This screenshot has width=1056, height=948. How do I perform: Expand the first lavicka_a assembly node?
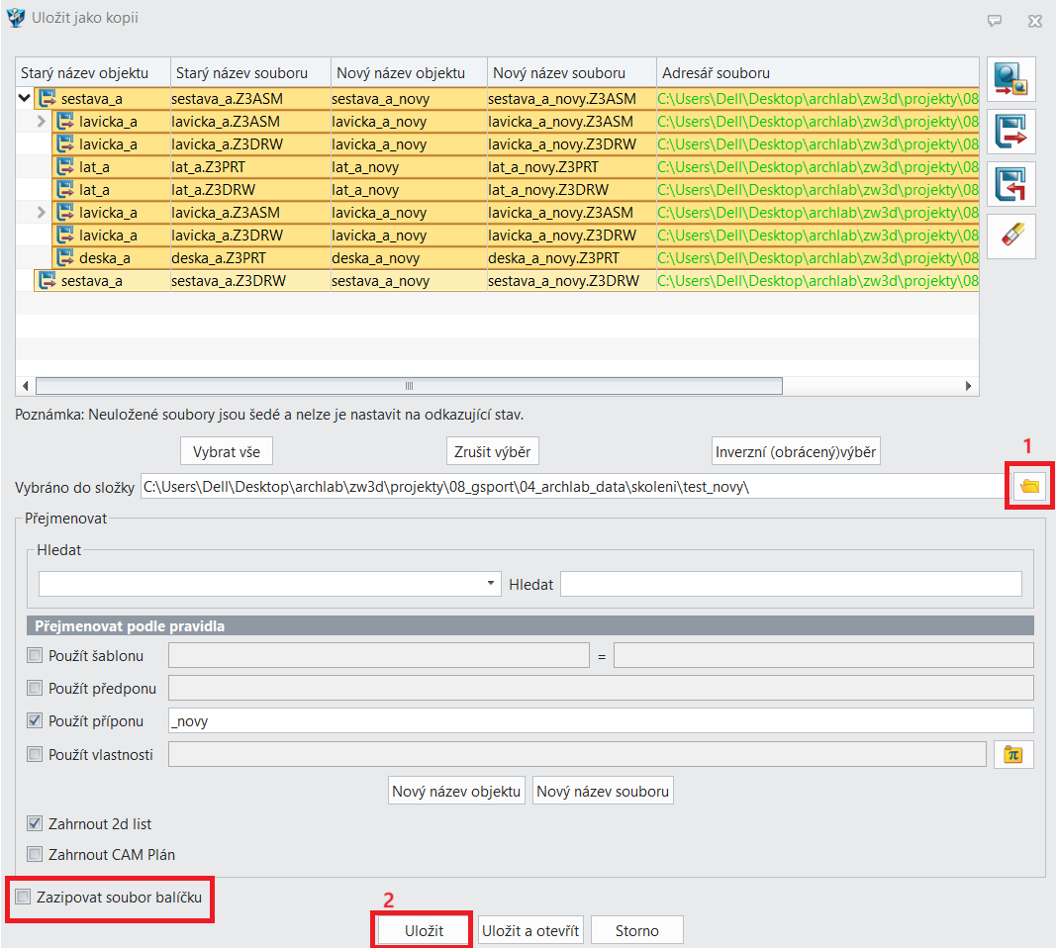[41, 122]
